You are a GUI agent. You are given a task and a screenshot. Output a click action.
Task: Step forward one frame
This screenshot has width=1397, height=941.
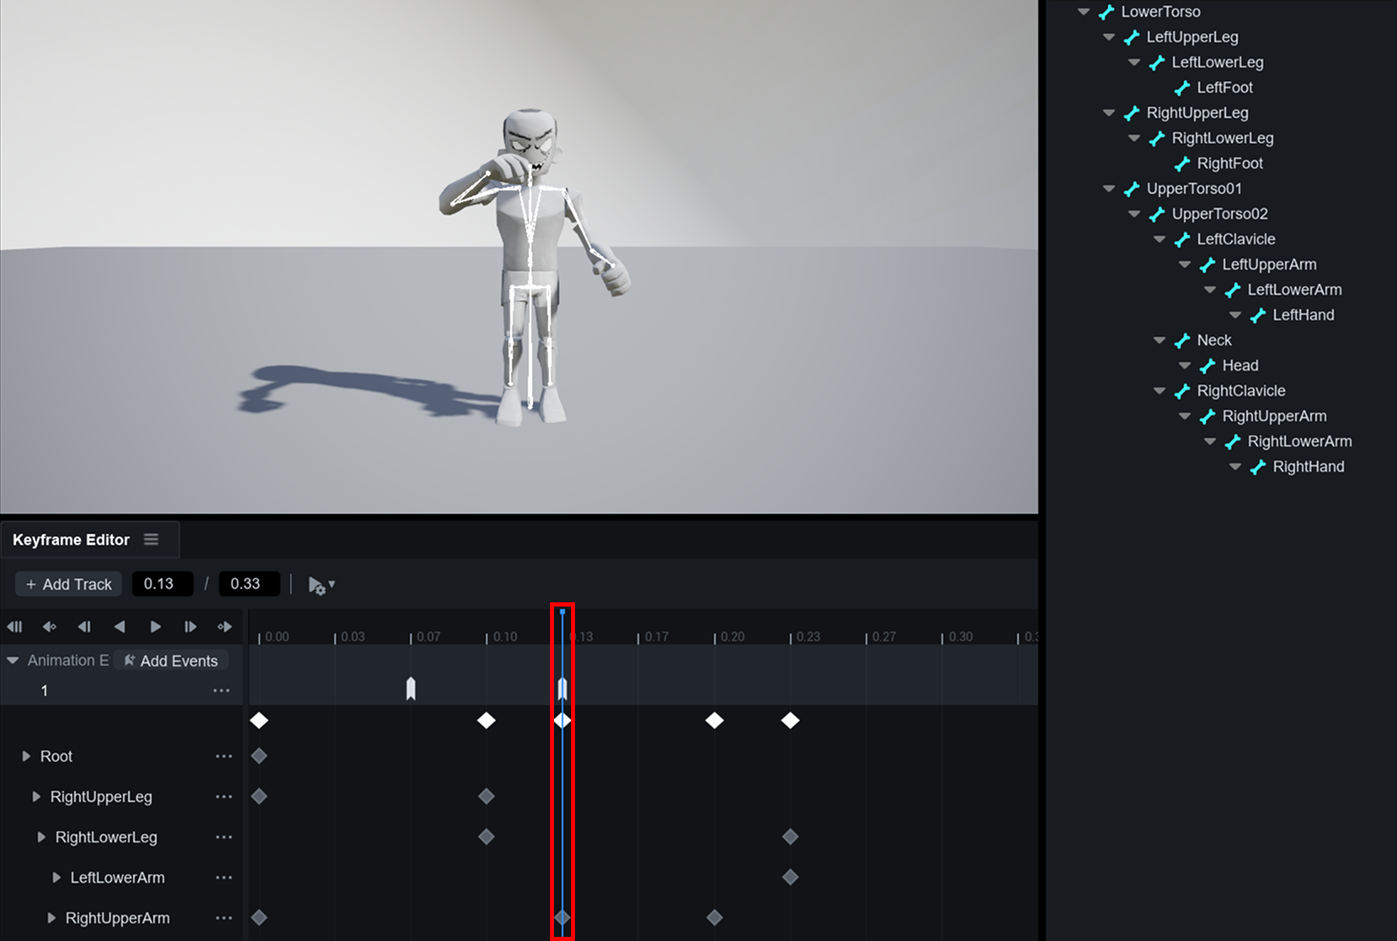190,627
